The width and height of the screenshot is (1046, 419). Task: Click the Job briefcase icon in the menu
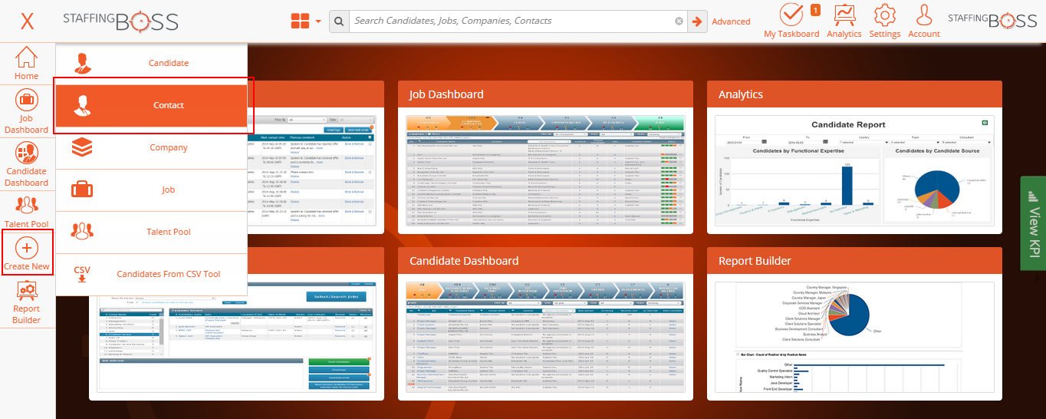pos(82,190)
